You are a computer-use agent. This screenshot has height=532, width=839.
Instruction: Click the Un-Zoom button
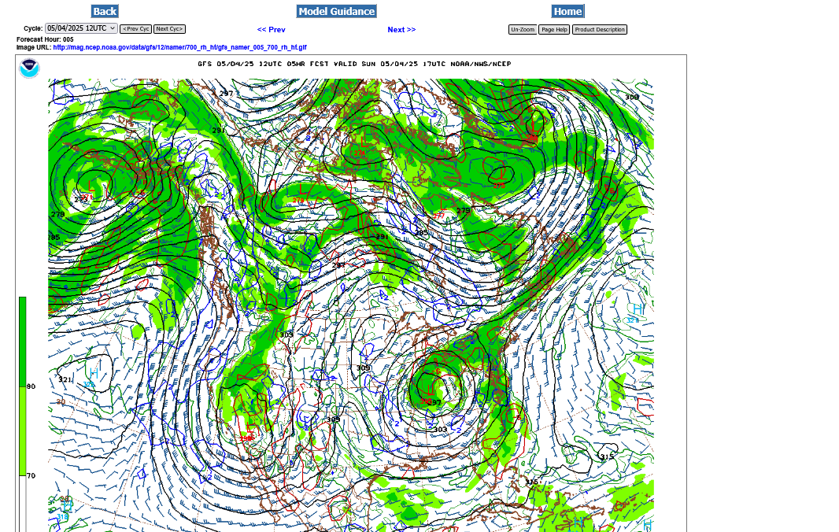tap(523, 29)
